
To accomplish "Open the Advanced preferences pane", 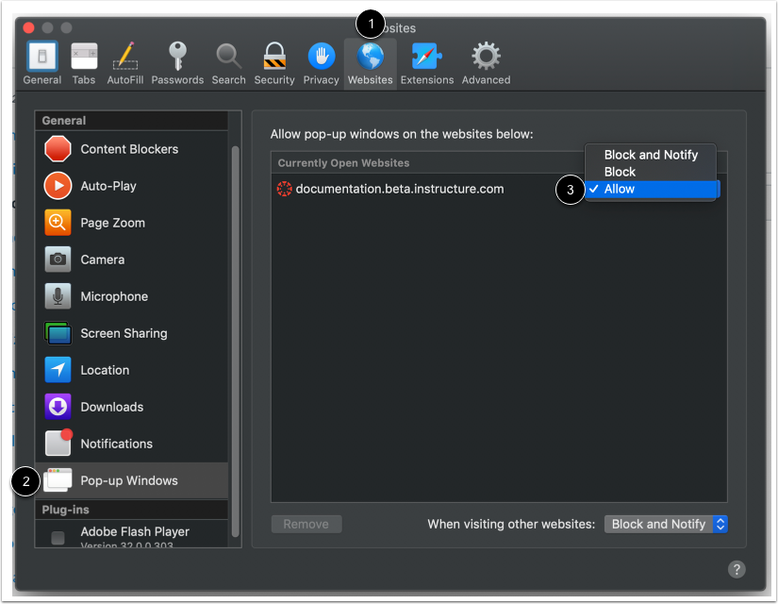I will coord(485,61).
